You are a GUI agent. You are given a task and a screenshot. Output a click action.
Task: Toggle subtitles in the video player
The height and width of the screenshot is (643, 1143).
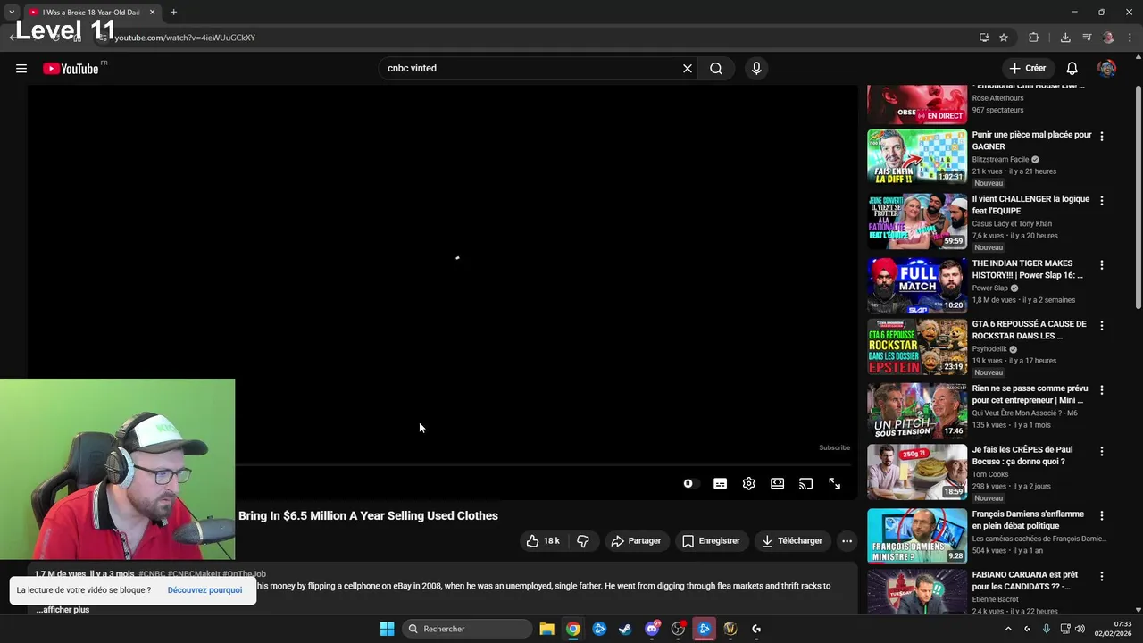pyautogui.click(x=720, y=483)
